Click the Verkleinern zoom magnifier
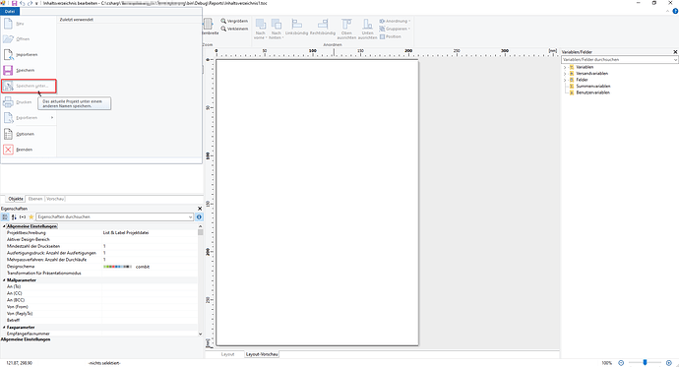The width and height of the screenshot is (679, 367). coord(223,29)
